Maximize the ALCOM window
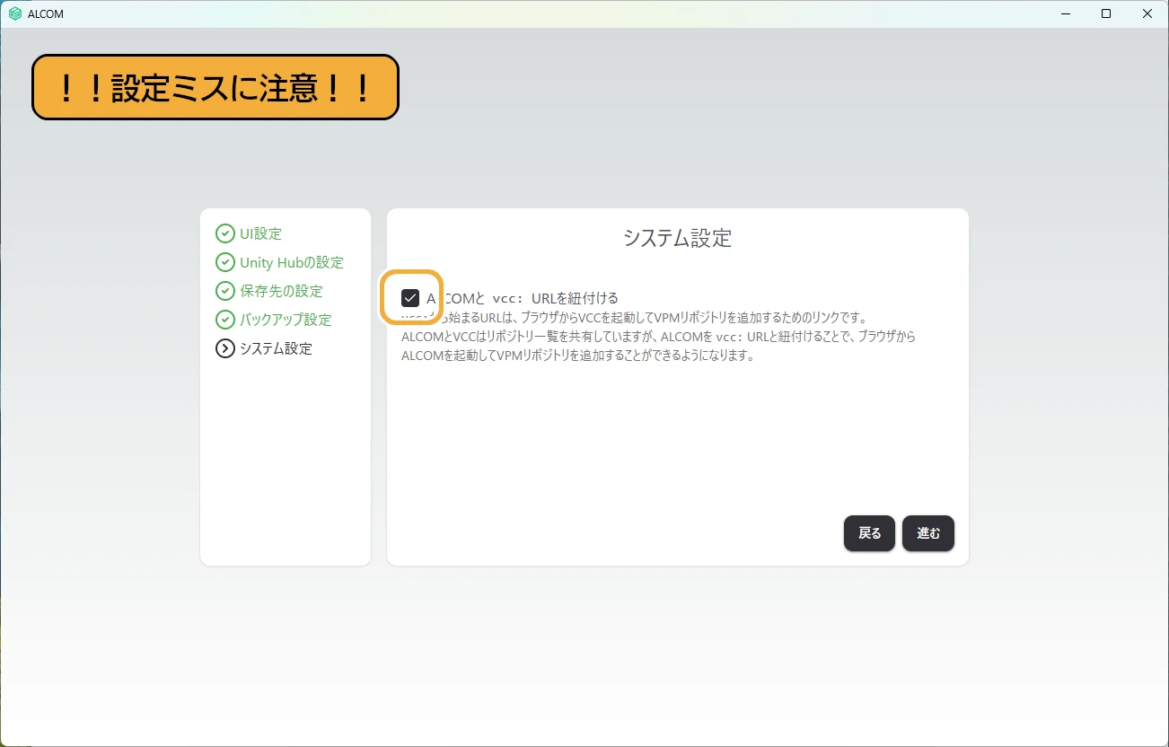 pyautogui.click(x=1106, y=13)
